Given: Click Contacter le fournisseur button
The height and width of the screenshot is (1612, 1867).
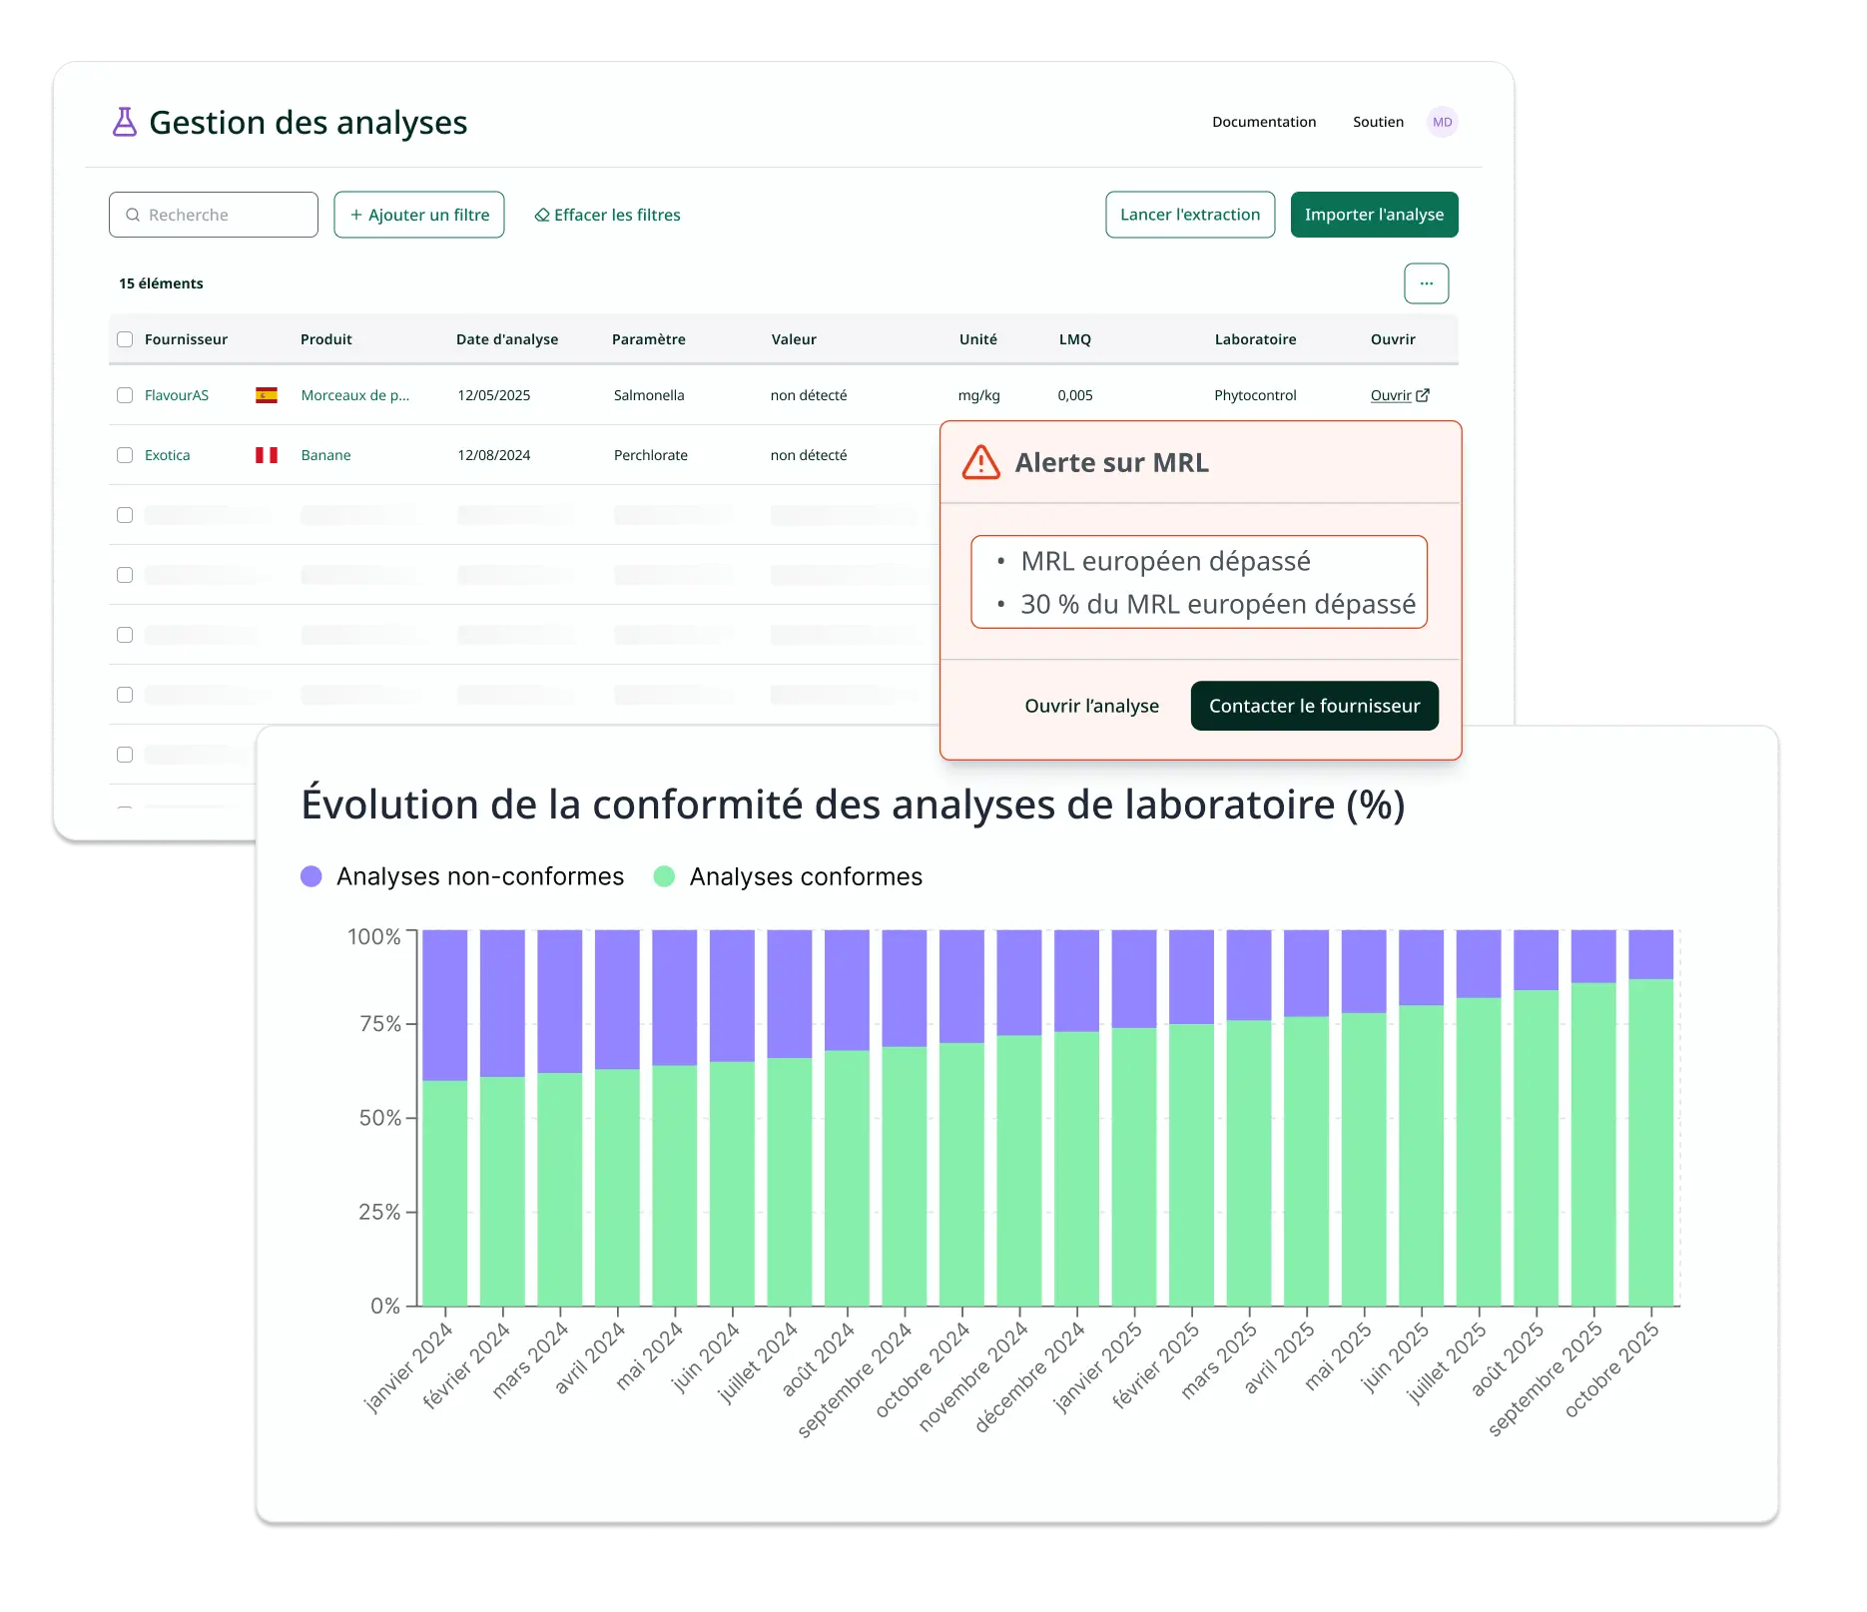Looking at the screenshot, I should click(1314, 706).
